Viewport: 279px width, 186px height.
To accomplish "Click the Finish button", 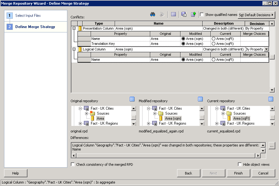I will pos(238,173).
